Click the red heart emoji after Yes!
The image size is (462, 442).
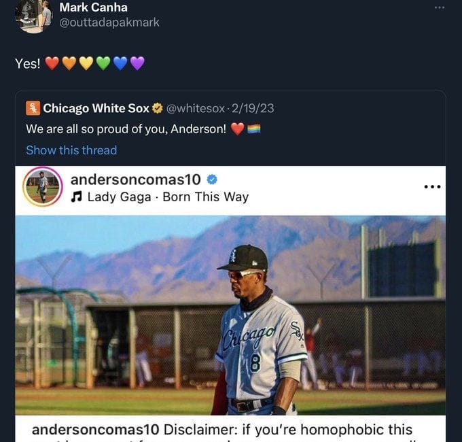(52, 63)
